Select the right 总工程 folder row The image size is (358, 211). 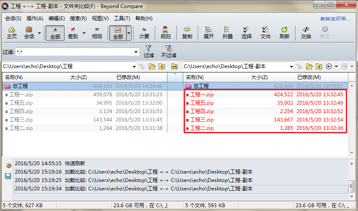266,86
